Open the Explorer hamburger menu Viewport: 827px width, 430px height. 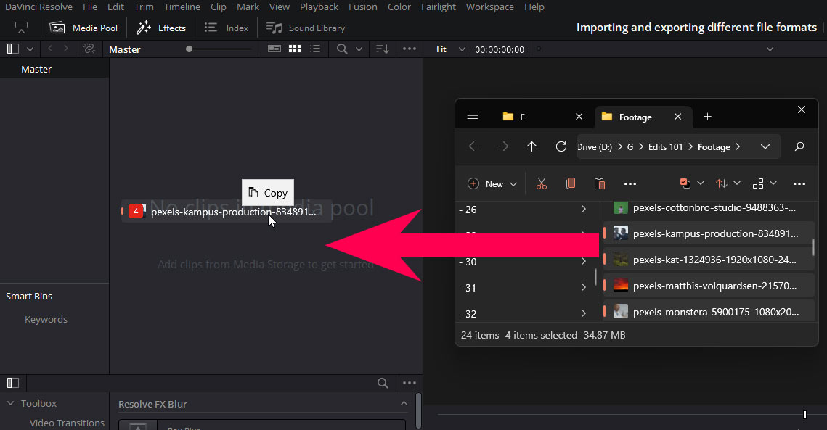[x=473, y=115]
